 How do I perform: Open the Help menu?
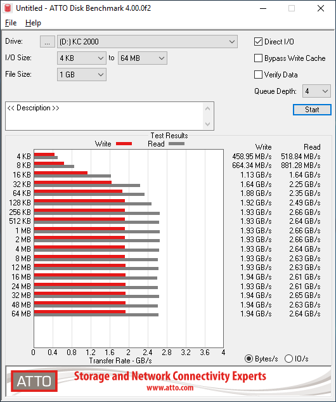(33, 23)
